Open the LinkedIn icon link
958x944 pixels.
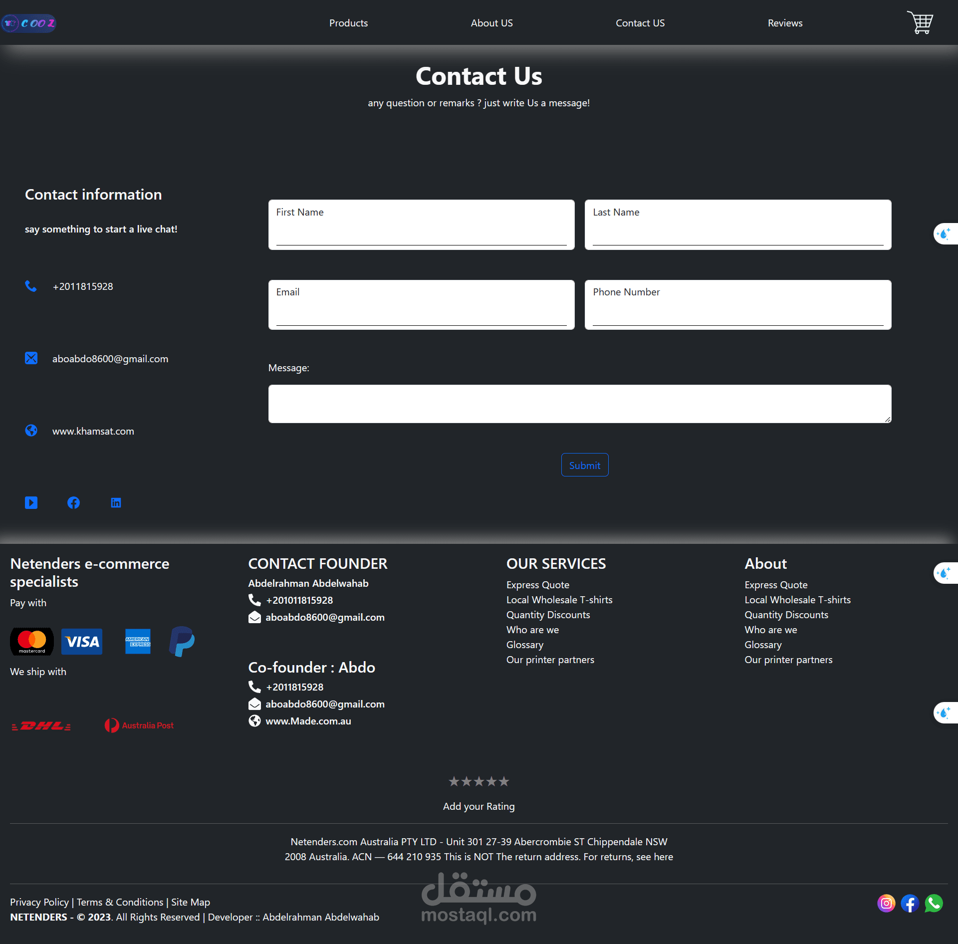click(x=116, y=502)
